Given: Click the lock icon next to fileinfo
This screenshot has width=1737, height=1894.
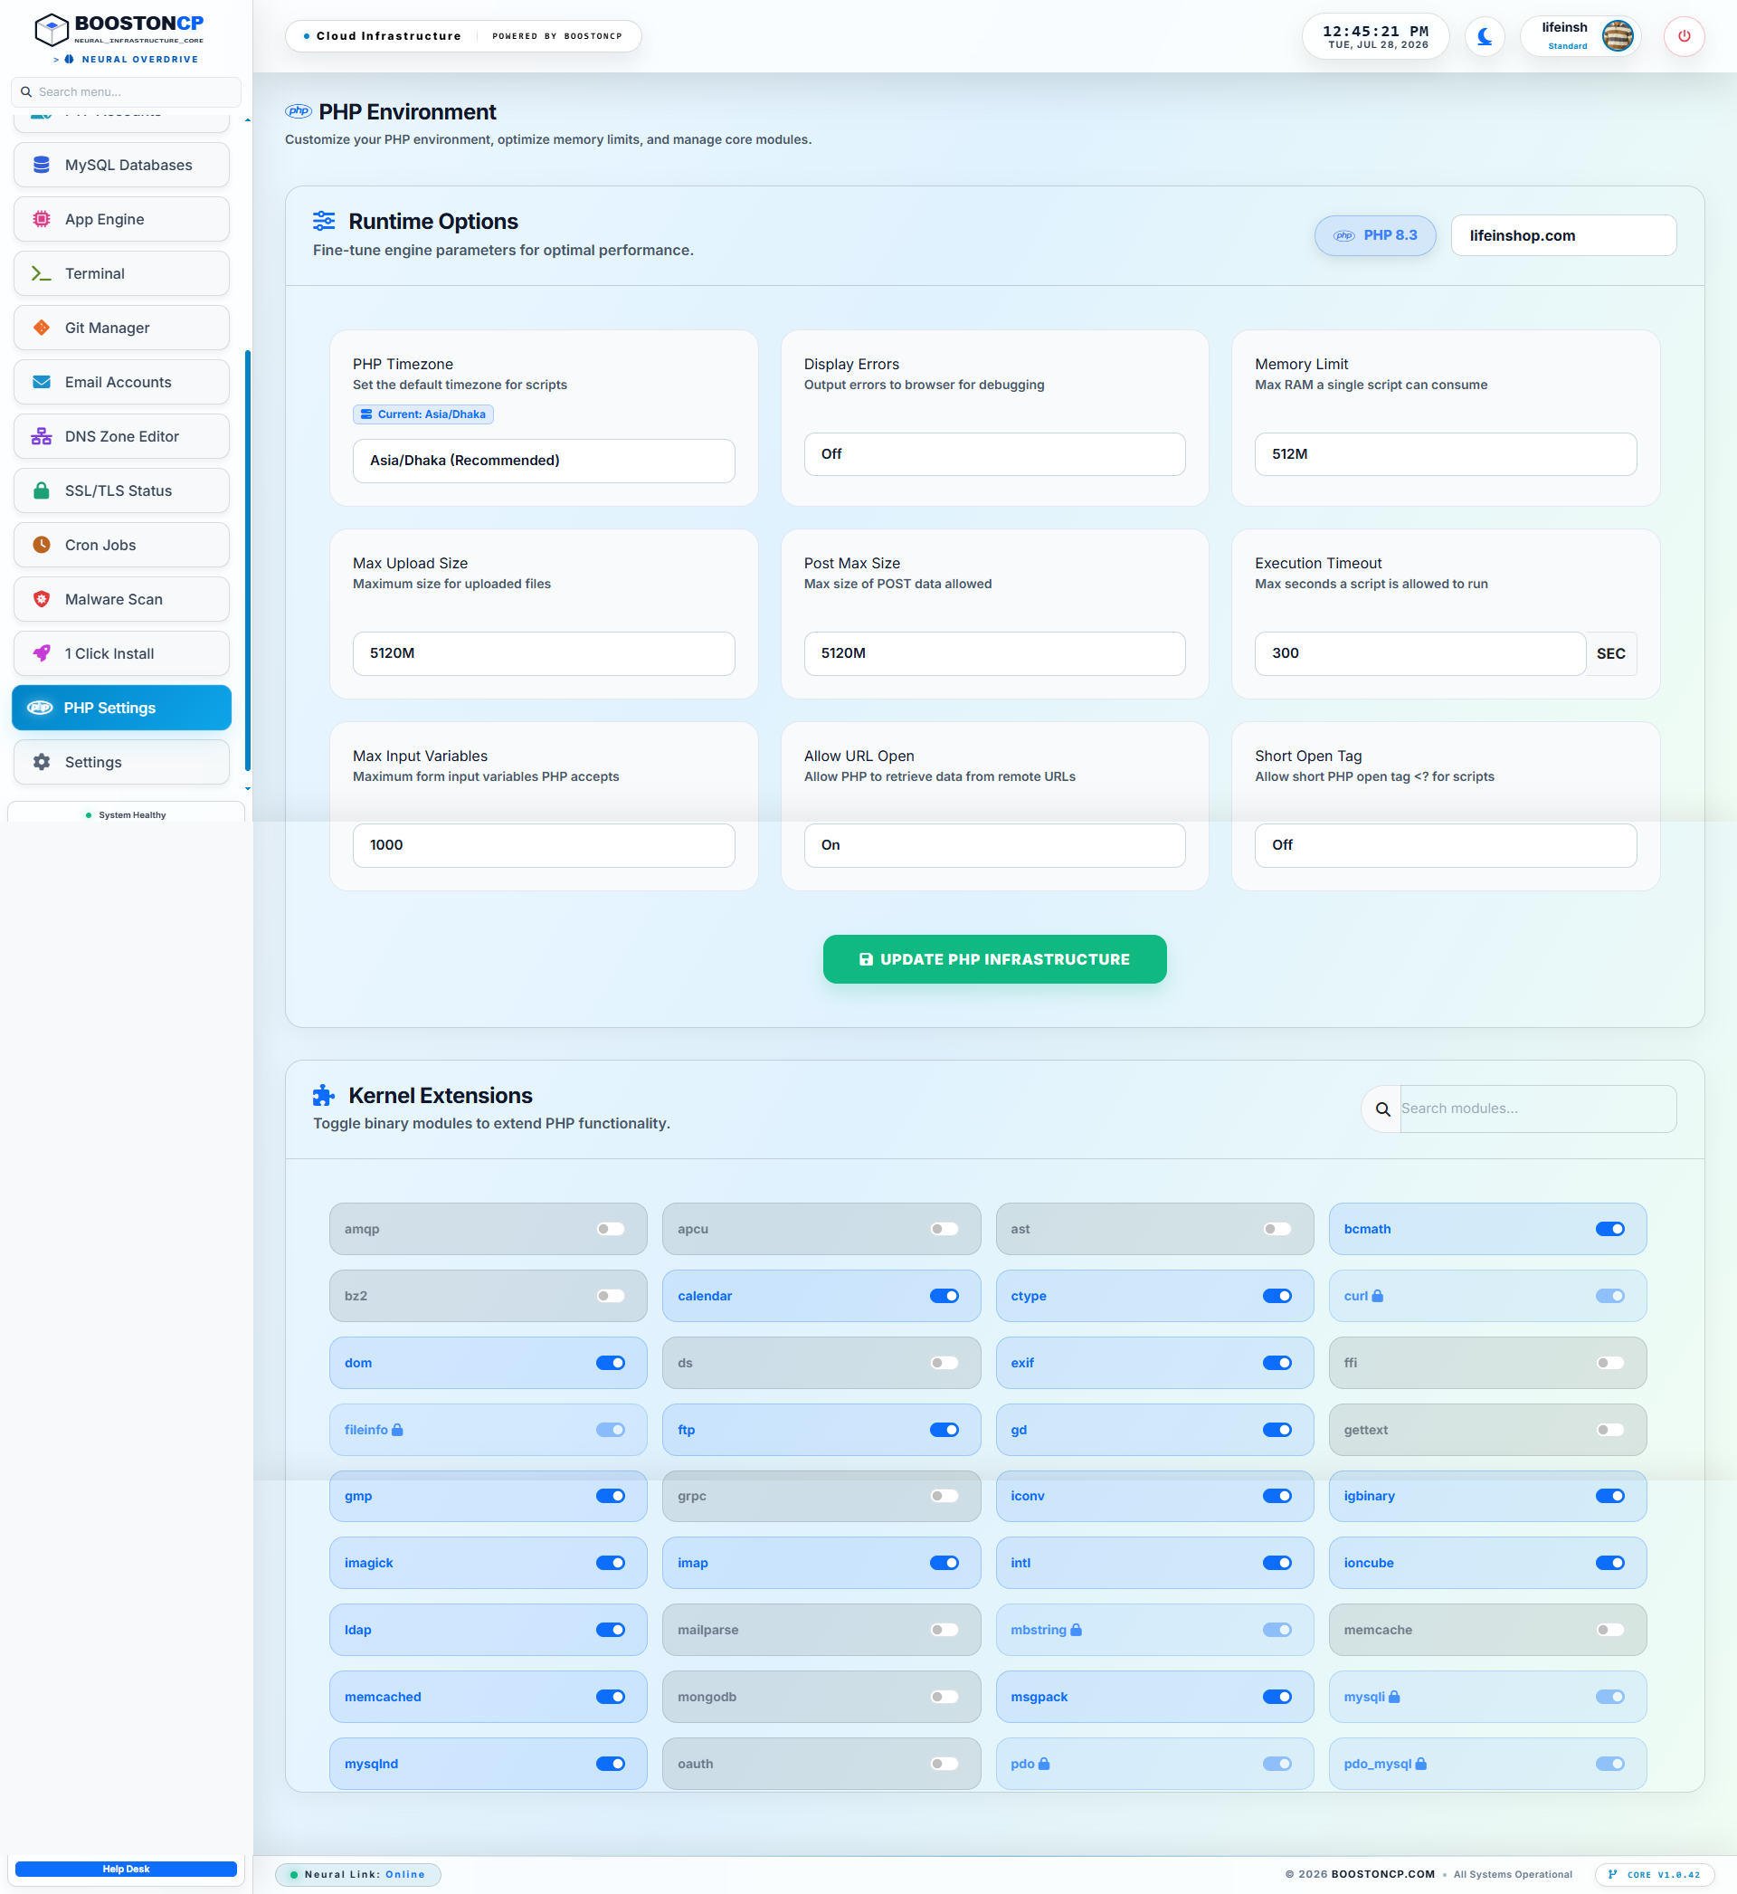Looking at the screenshot, I should pyautogui.click(x=397, y=1430).
